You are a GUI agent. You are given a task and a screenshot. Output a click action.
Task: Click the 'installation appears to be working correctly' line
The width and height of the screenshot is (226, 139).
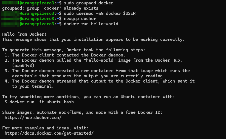(x=93, y=39)
